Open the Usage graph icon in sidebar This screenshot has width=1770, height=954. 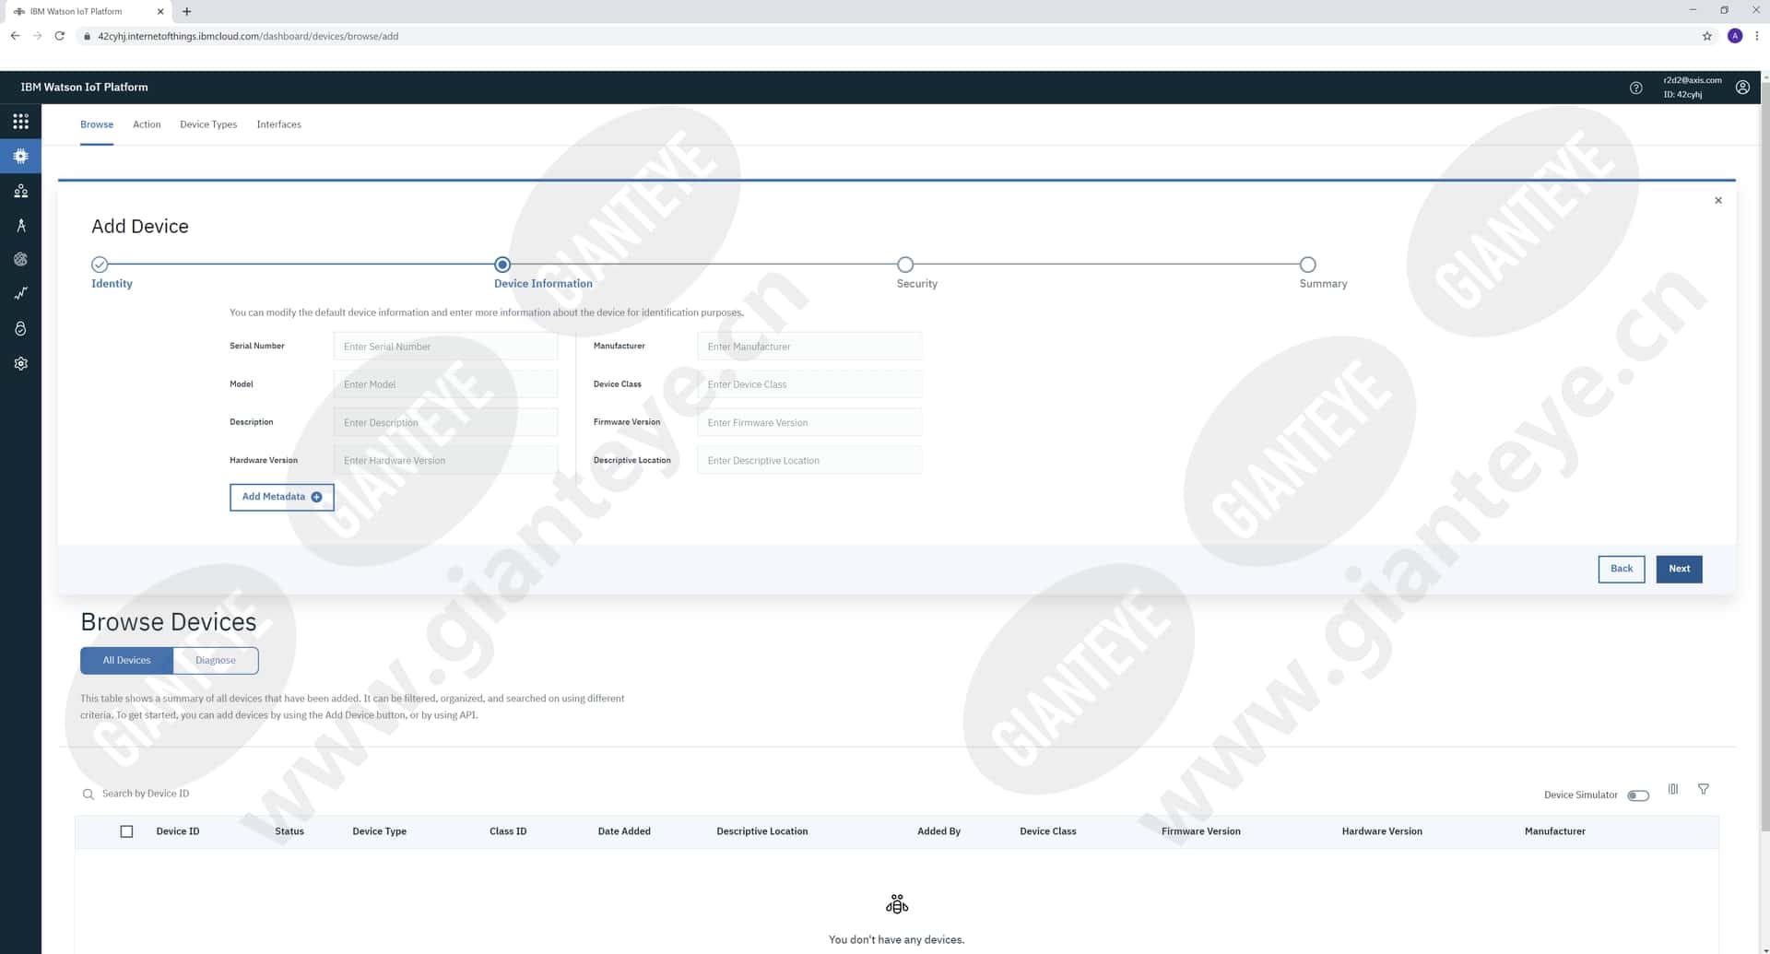20,293
